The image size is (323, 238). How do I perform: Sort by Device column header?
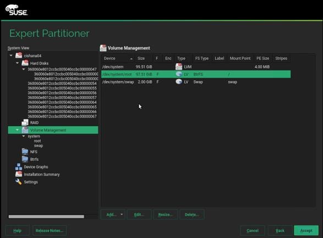118,58
